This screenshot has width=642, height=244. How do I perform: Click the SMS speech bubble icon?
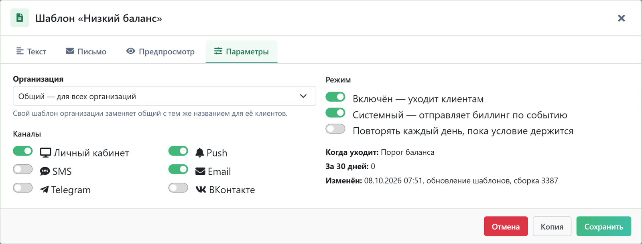tap(45, 171)
